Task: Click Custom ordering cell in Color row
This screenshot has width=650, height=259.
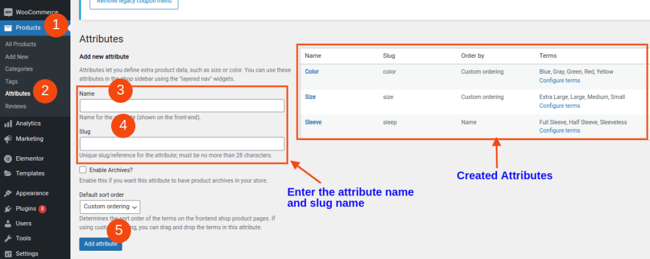Action: (482, 72)
